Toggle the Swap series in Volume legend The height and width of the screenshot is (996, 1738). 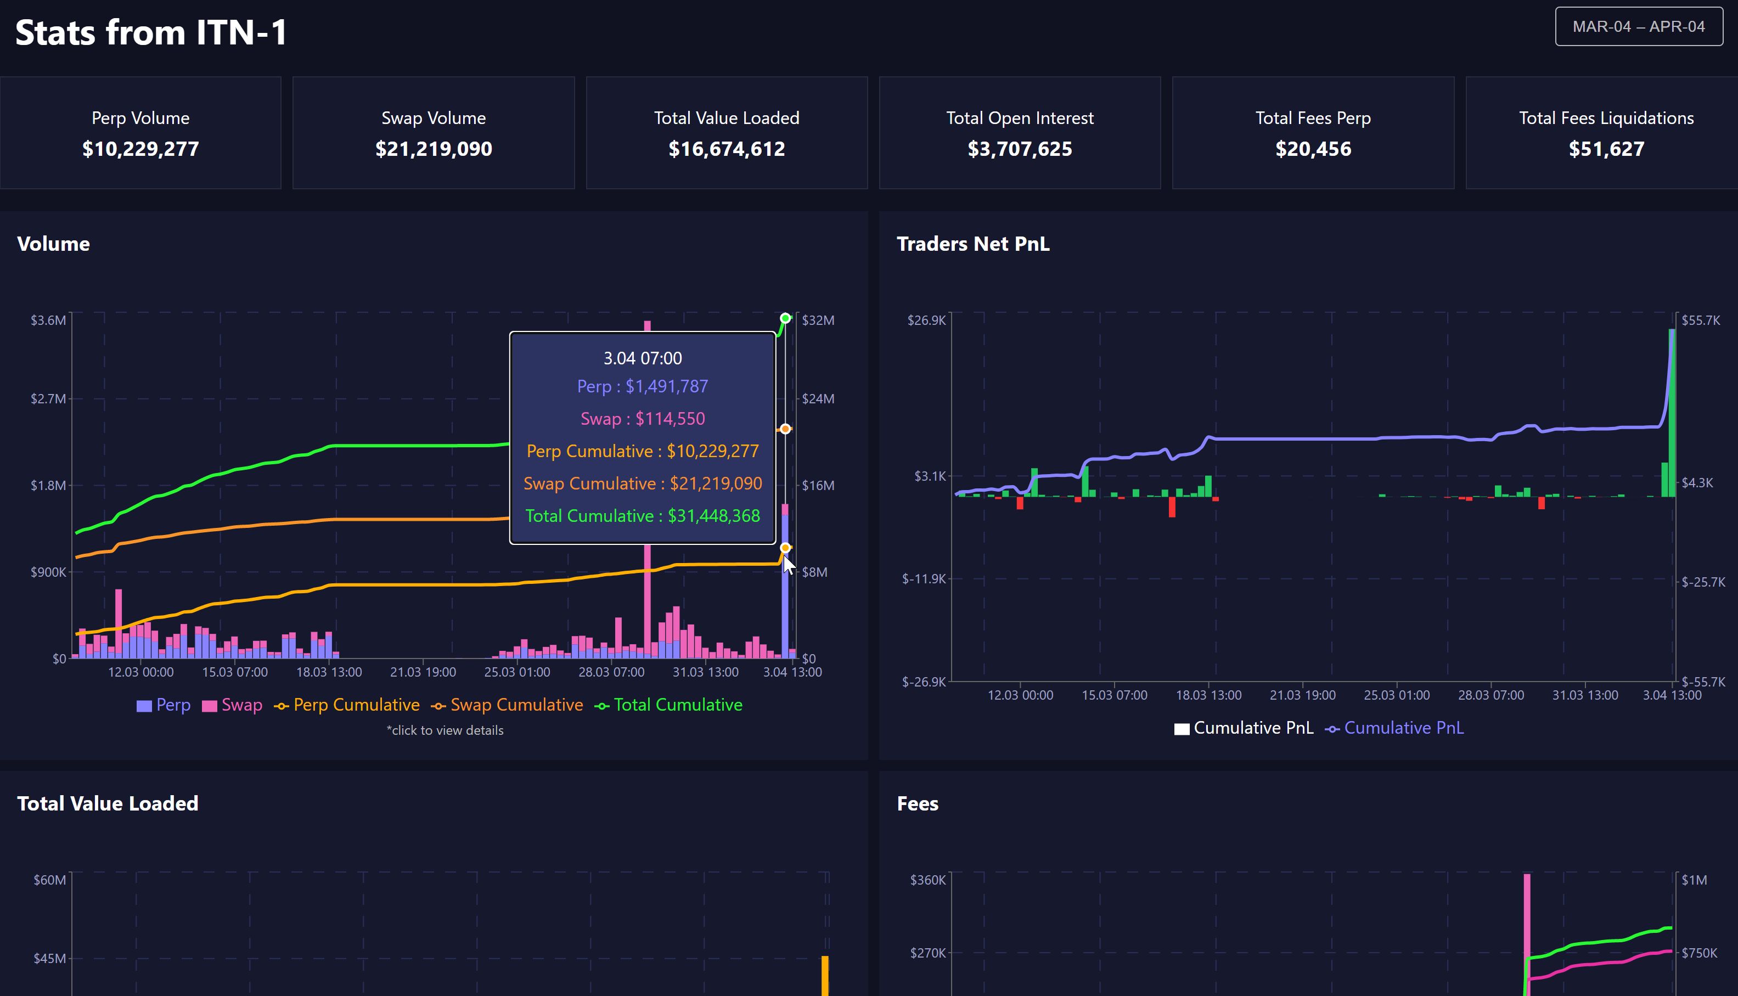(x=233, y=705)
